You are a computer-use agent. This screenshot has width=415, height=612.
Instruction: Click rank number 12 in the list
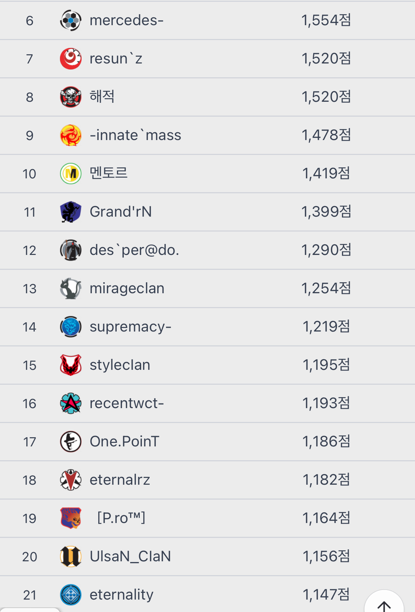(x=29, y=250)
